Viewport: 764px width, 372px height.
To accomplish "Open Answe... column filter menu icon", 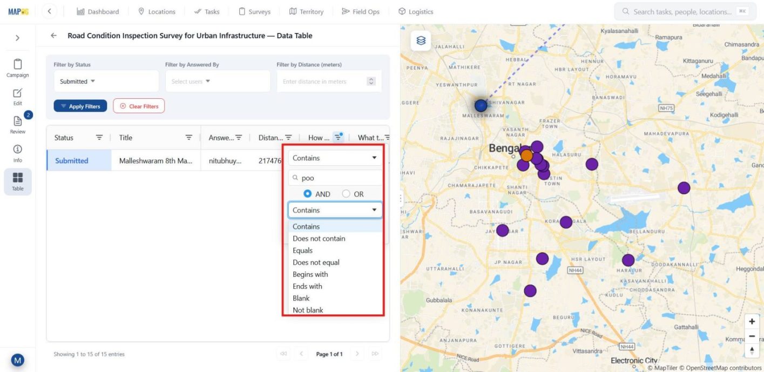I will [239, 138].
